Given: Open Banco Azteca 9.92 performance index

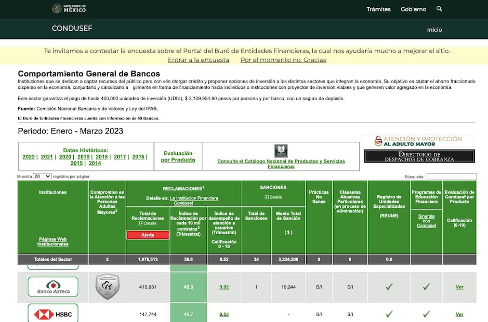Looking at the screenshot, I should coord(224,287).
